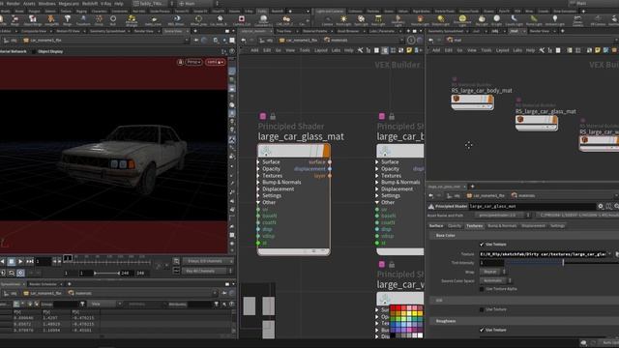Click sticky note icon in middle network toolbar
Viewport: 619px width, 348px height.
(409, 50)
